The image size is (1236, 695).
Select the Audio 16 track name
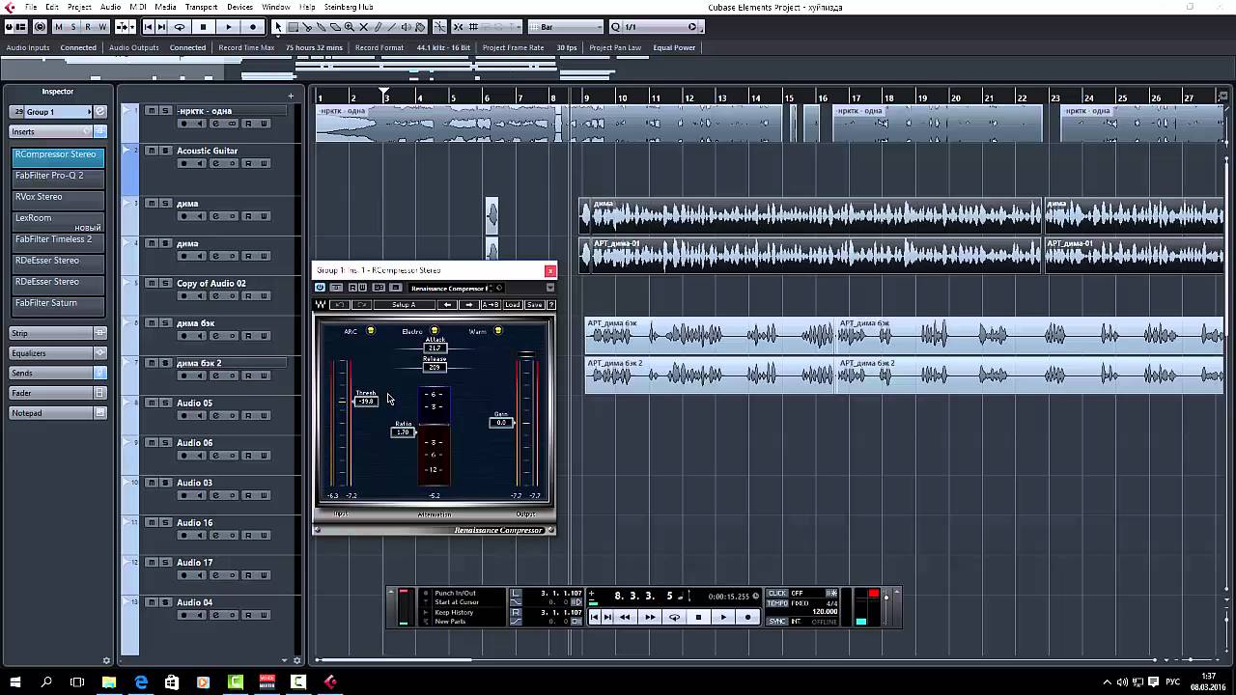[x=194, y=523]
